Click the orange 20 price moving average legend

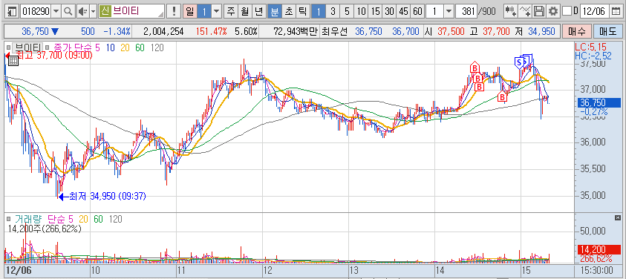(x=125, y=48)
